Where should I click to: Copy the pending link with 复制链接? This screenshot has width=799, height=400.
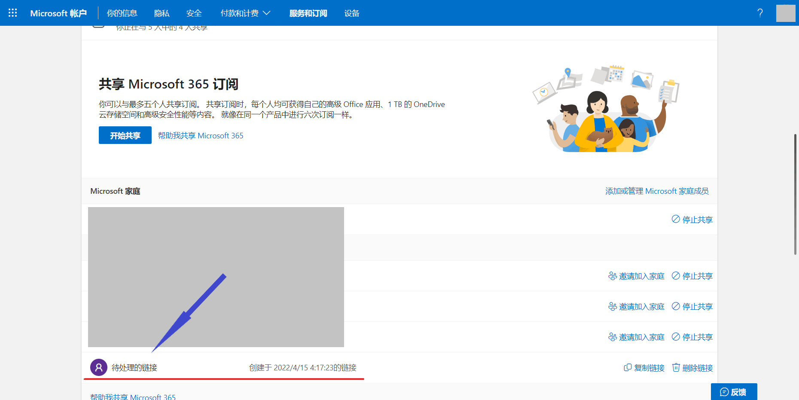click(644, 368)
